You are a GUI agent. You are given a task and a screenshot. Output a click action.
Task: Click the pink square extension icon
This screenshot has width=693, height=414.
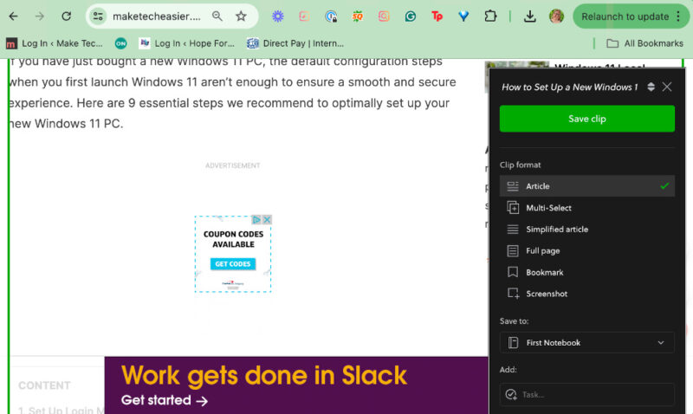click(304, 16)
